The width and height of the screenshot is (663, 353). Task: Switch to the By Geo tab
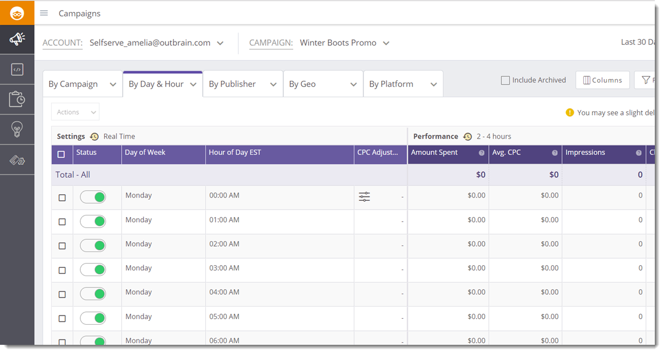[x=322, y=84]
